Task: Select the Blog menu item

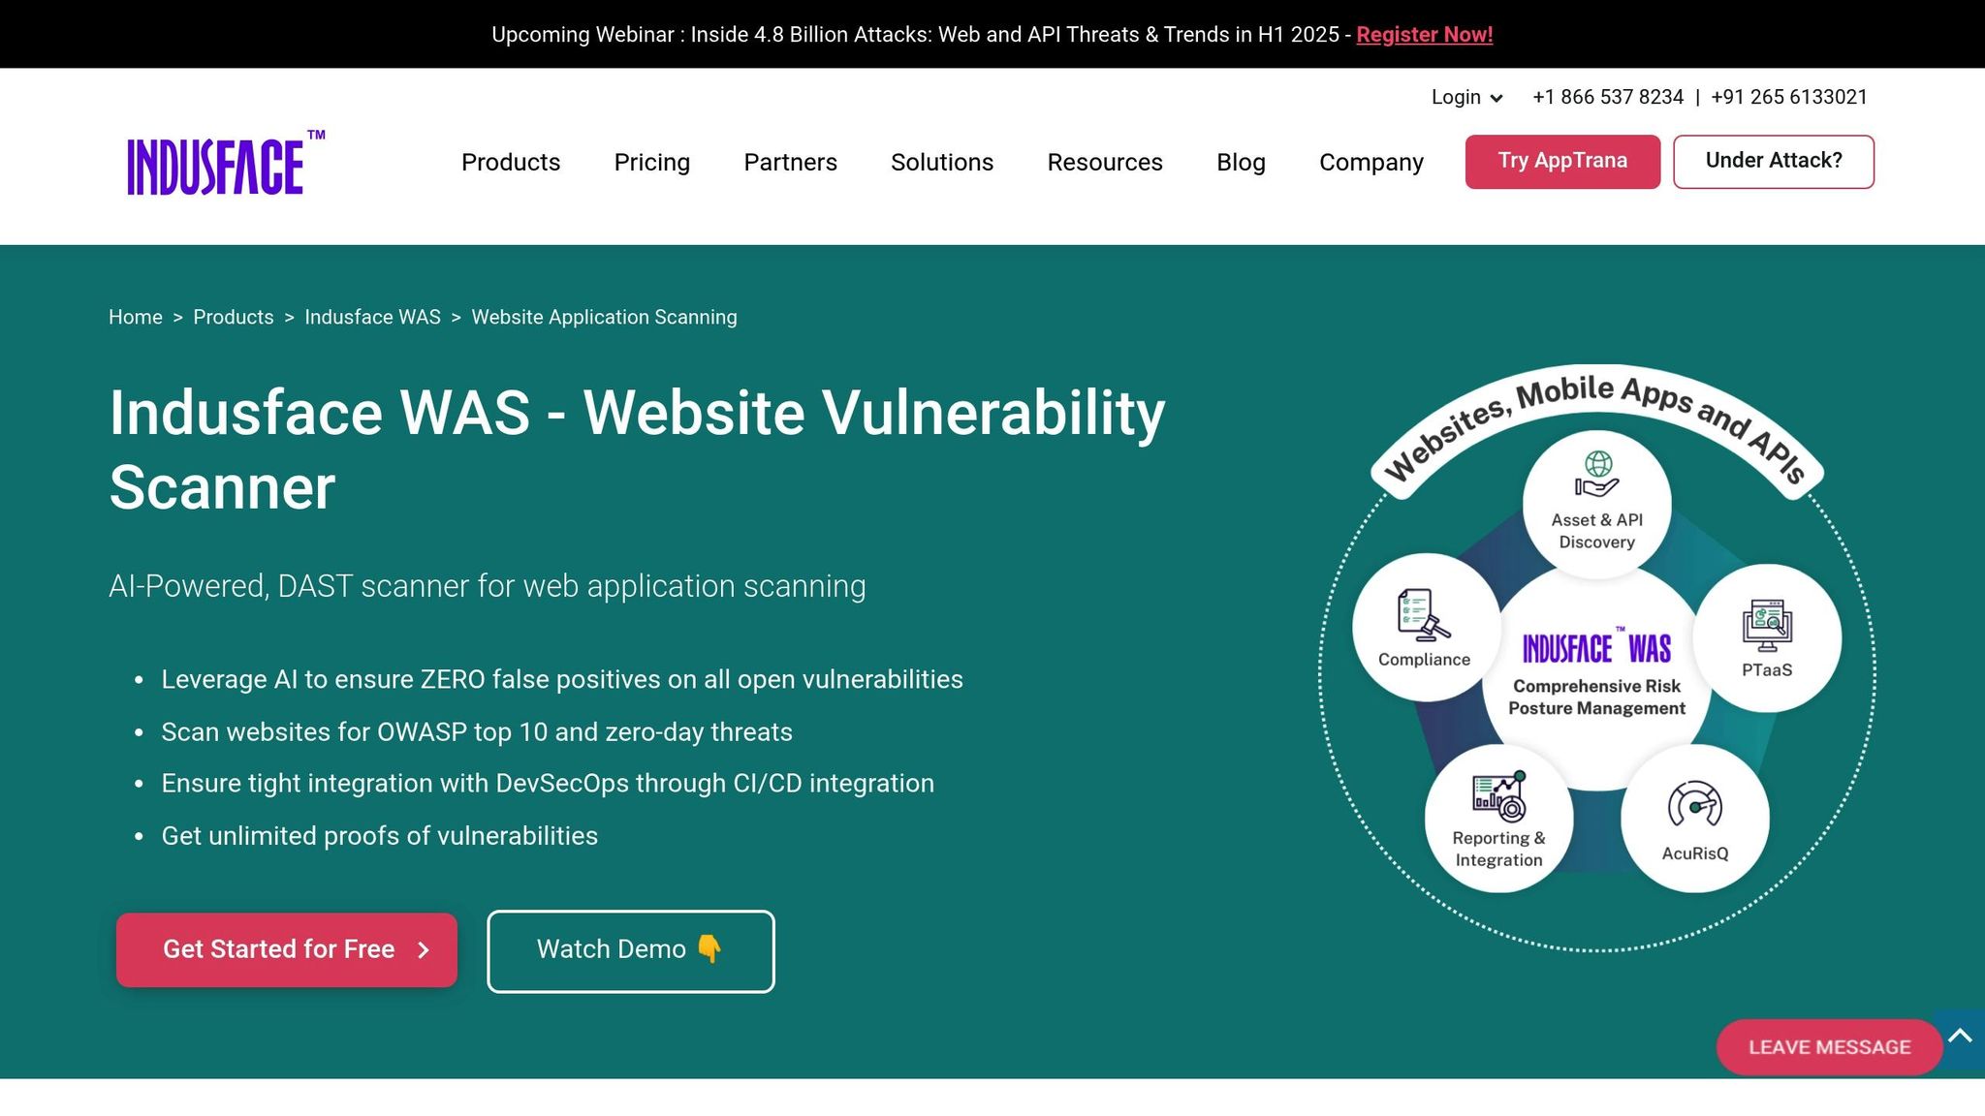Action: (1242, 162)
